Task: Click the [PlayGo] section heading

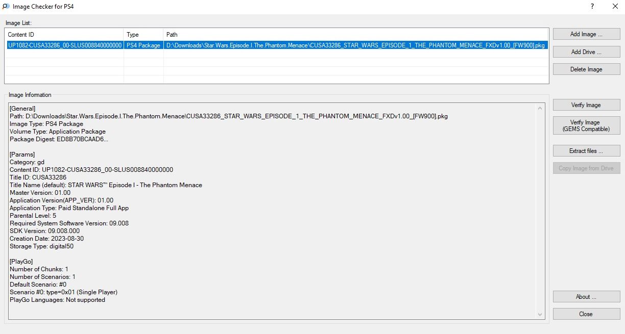Action: point(21,261)
